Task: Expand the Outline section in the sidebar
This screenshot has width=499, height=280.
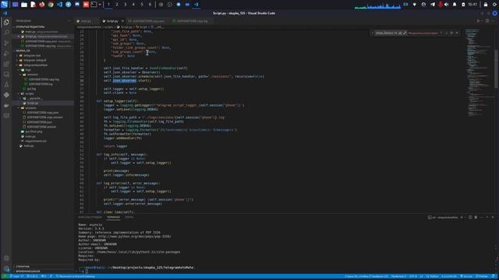Action: coord(23,267)
